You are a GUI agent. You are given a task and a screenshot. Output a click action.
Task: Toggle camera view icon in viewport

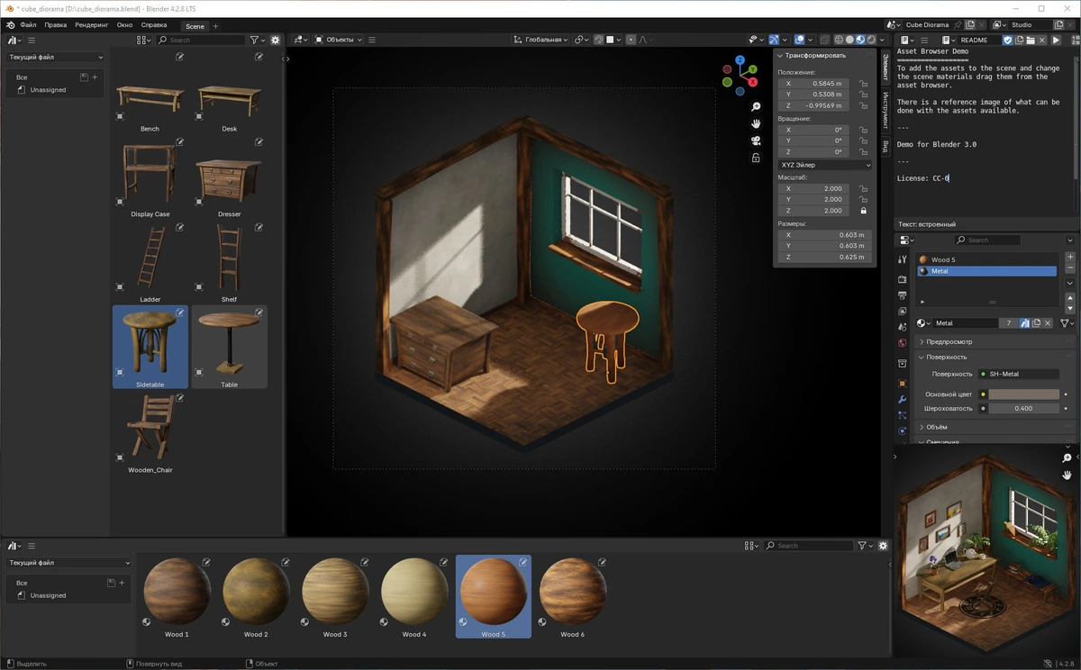coord(756,140)
